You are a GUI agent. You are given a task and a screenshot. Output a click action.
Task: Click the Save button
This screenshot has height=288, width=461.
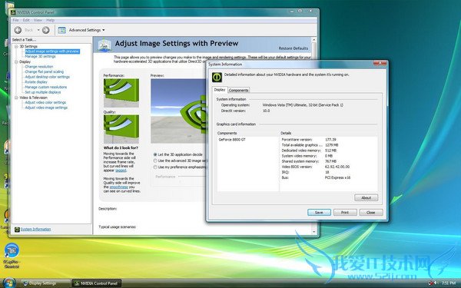point(319,212)
